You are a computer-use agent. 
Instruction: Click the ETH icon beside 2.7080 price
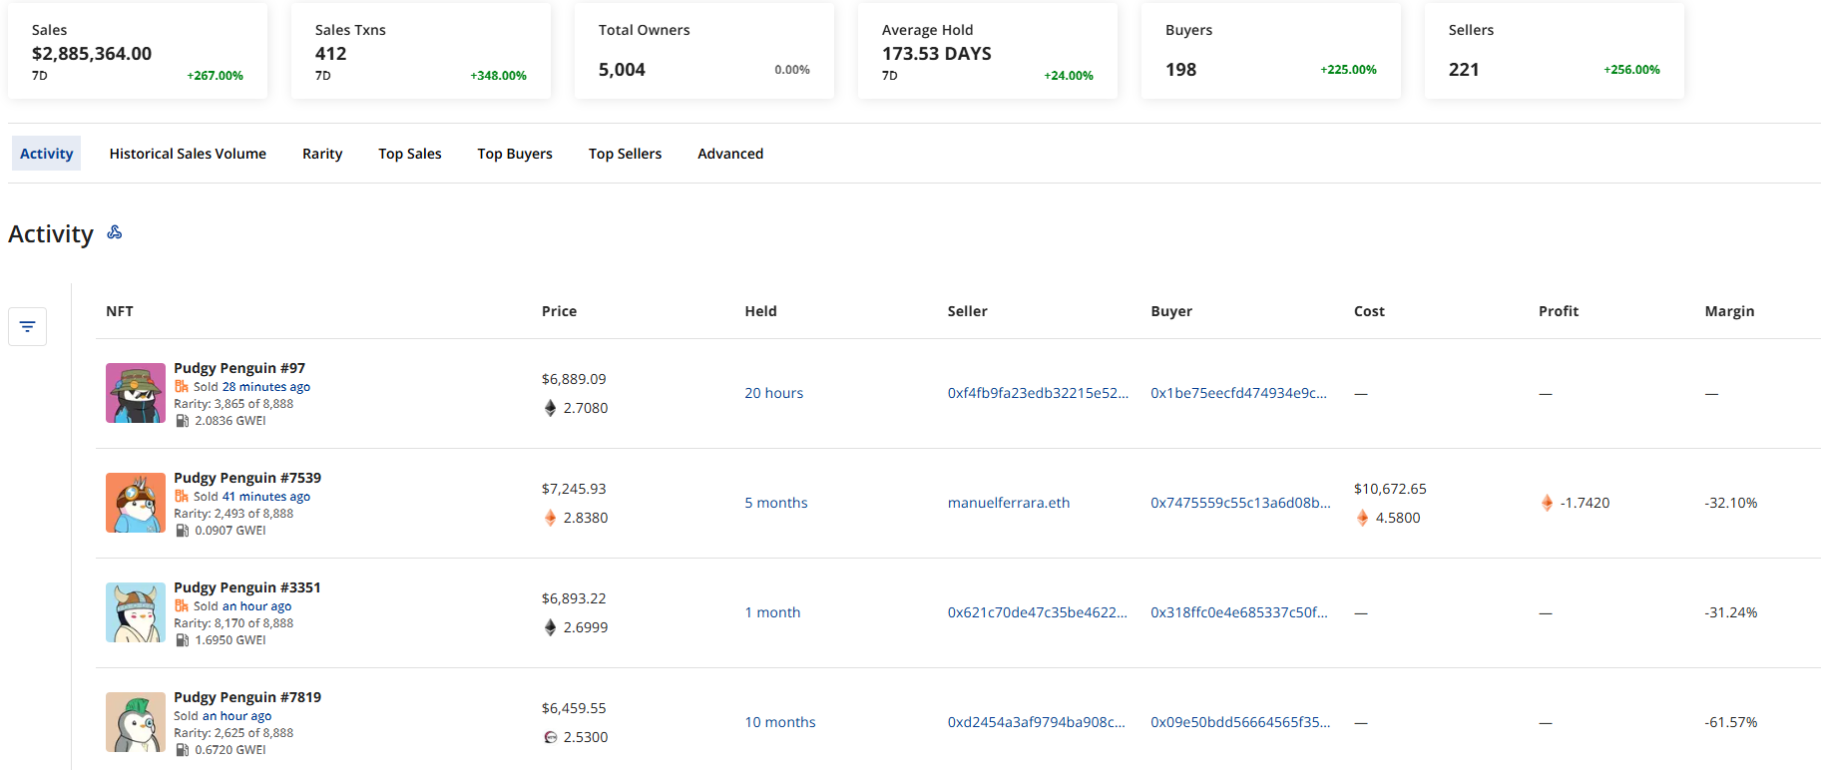(x=550, y=408)
